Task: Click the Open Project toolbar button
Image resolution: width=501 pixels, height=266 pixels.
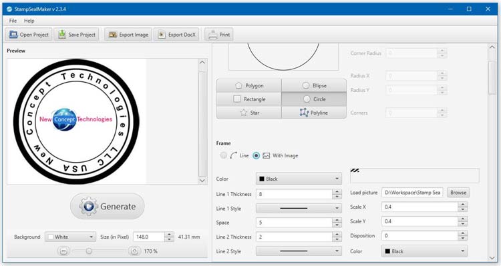Action: click(29, 35)
